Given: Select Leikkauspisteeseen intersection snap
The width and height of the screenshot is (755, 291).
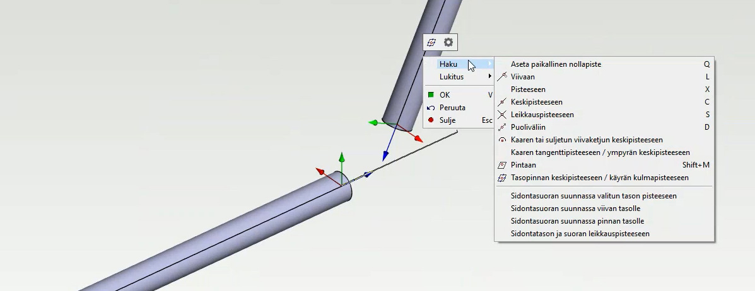Looking at the screenshot, I should (x=542, y=115).
